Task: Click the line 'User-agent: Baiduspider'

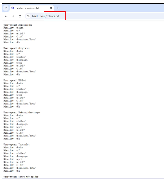Action: pyautogui.click(x=18, y=25)
